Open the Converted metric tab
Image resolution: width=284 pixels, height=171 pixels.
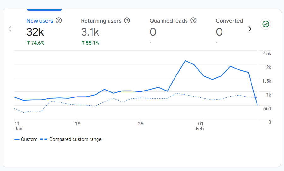(229, 21)
